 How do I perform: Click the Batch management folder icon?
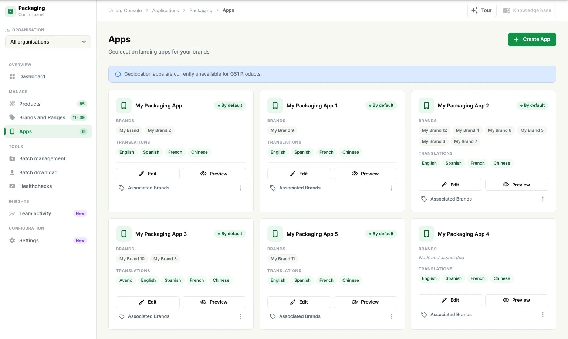(12, 158)
